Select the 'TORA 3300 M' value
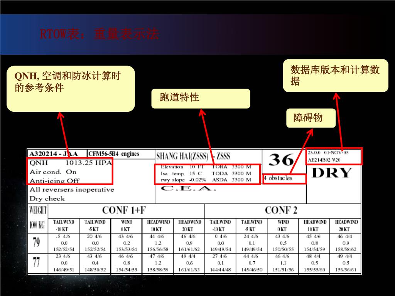The image size is (395, 296). 231,167
